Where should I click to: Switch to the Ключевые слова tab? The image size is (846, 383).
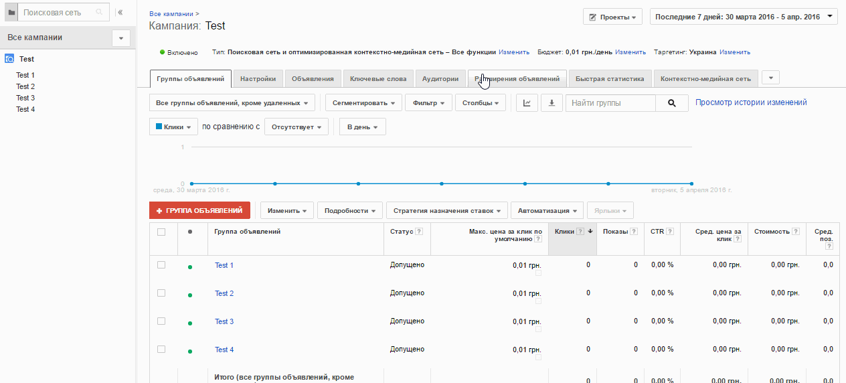click(x=378, y=79)
